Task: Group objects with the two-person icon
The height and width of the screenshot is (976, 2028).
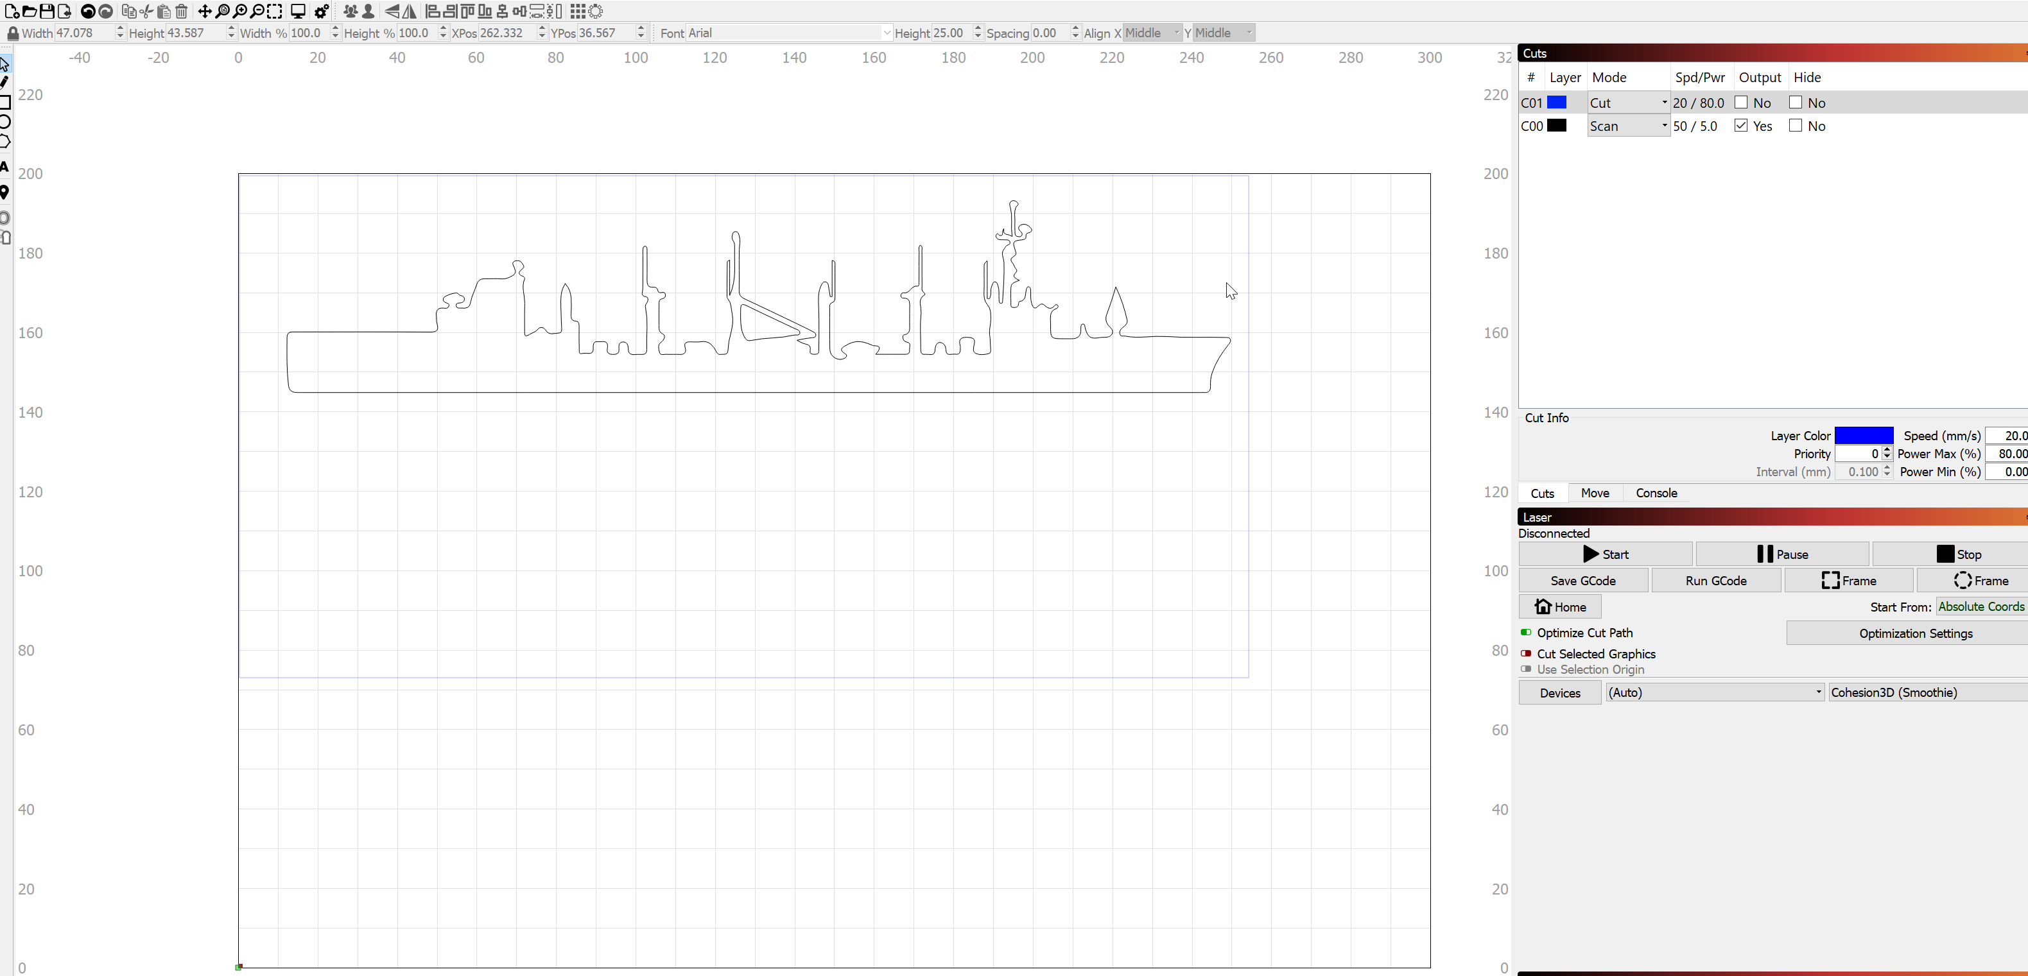Action: (x=351, y=11)
